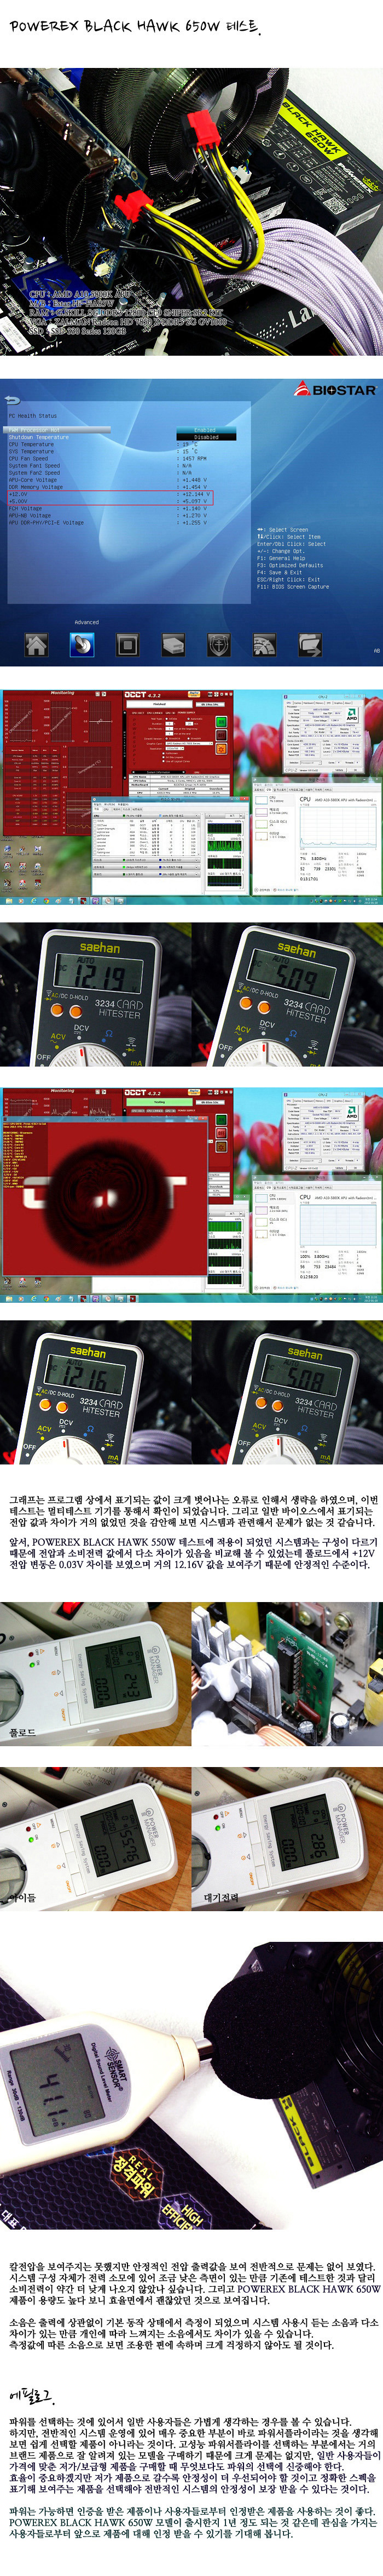Open the 아이들 power meter photo

96,1839
